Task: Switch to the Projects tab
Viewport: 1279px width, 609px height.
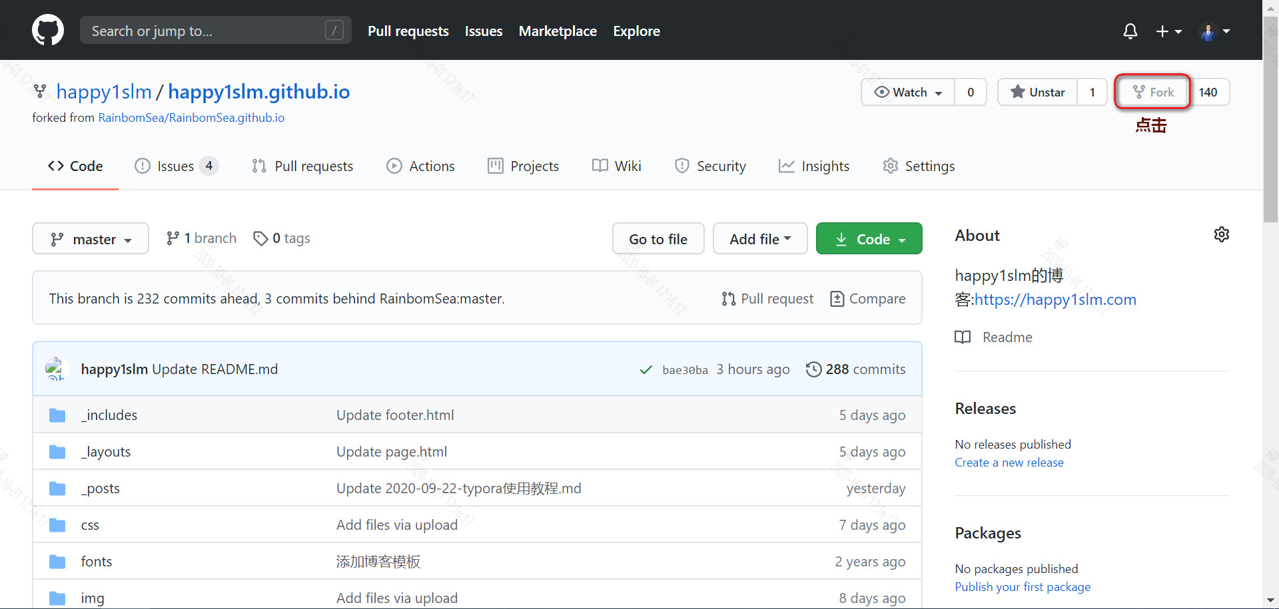Action: (x=524, y=166)
